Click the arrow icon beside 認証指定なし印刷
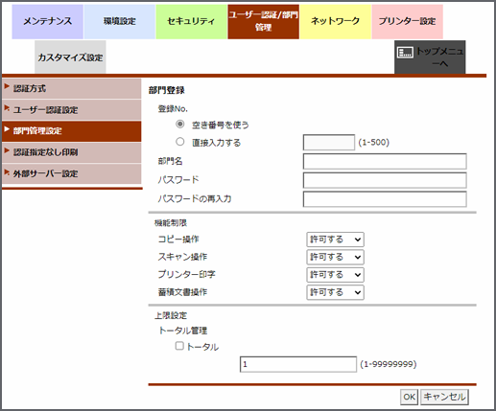 click(7, 150)
